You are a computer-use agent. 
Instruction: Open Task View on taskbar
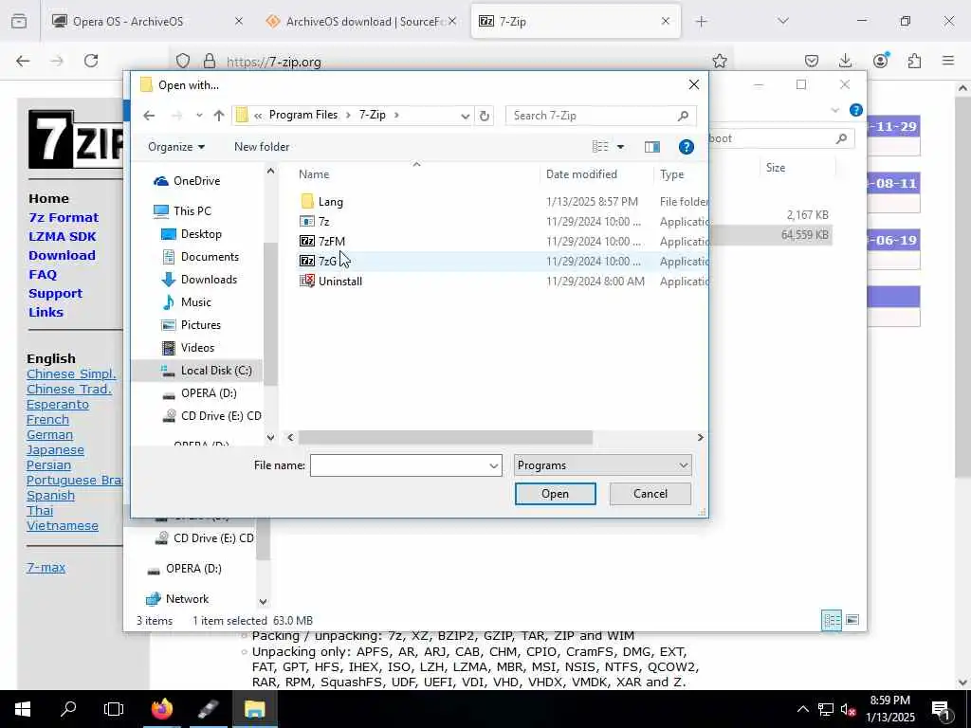(x=114, y=709)
